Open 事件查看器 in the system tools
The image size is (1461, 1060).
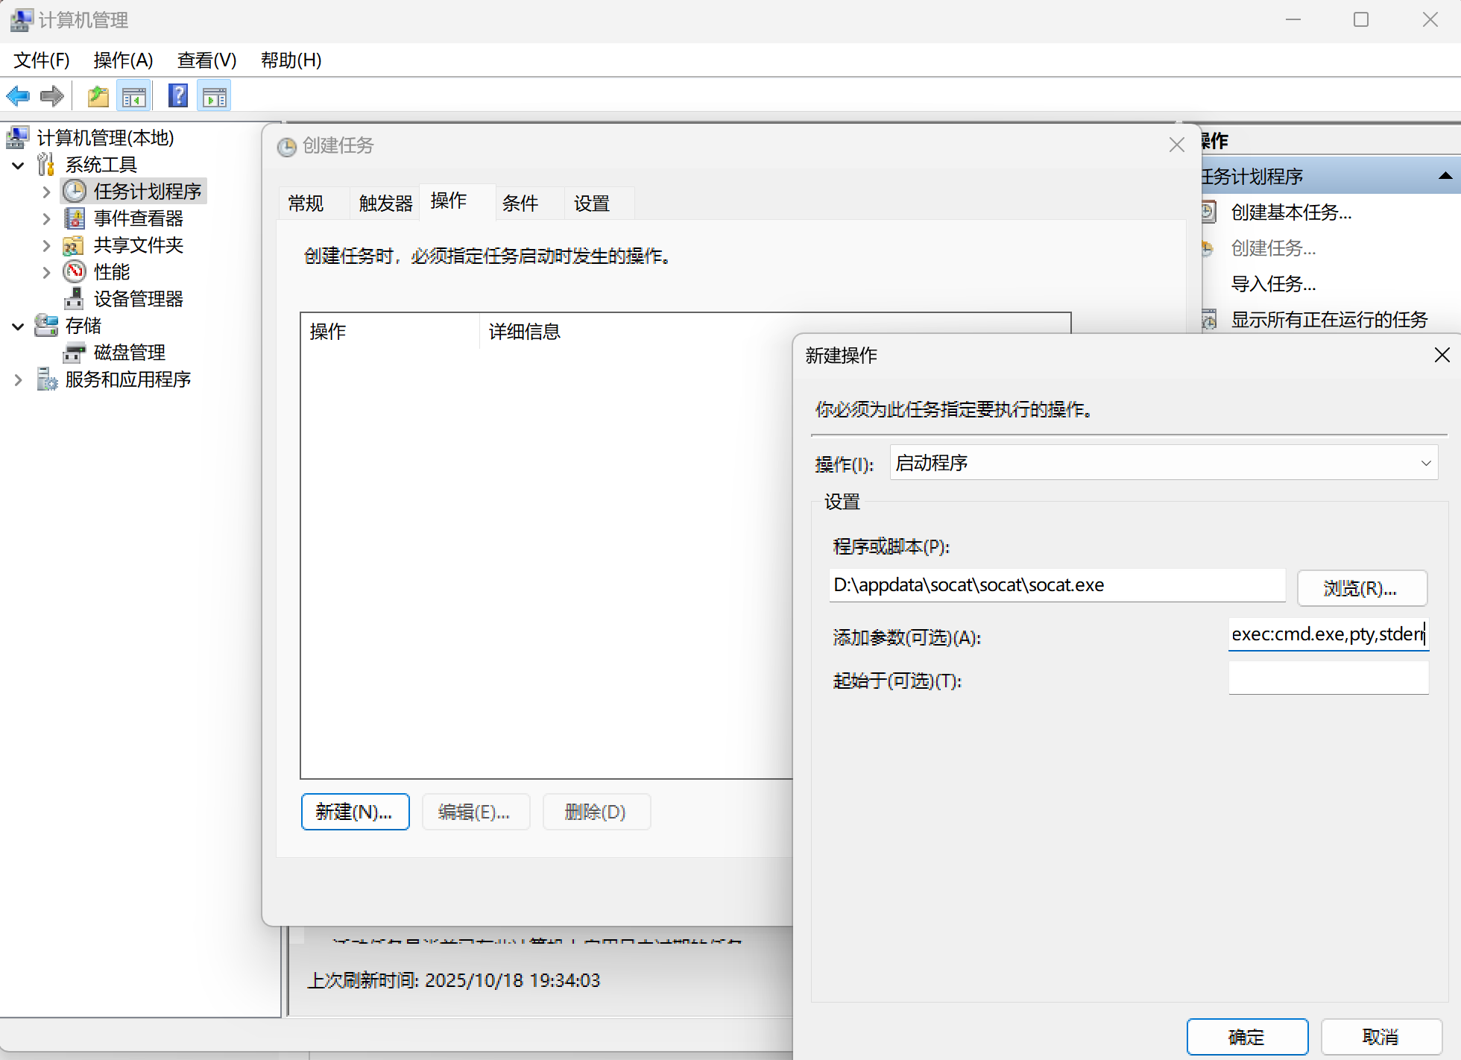click(138, 218)
